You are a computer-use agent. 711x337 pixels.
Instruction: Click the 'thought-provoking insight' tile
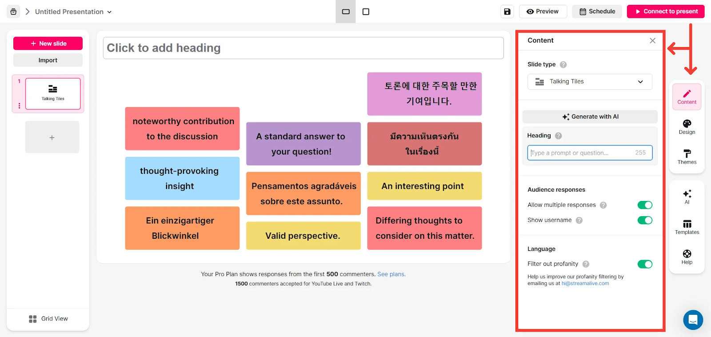pyautogui.click(x=182, y=178)
